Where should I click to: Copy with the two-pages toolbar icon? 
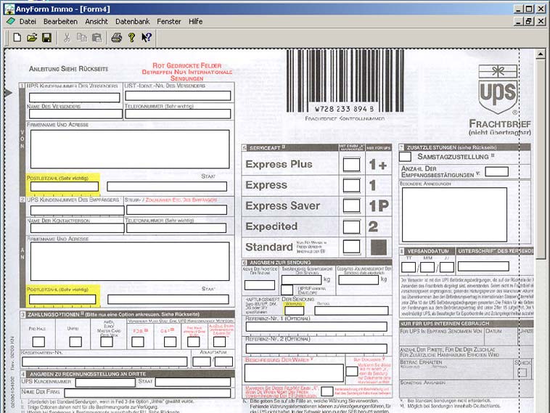[82, 37]
